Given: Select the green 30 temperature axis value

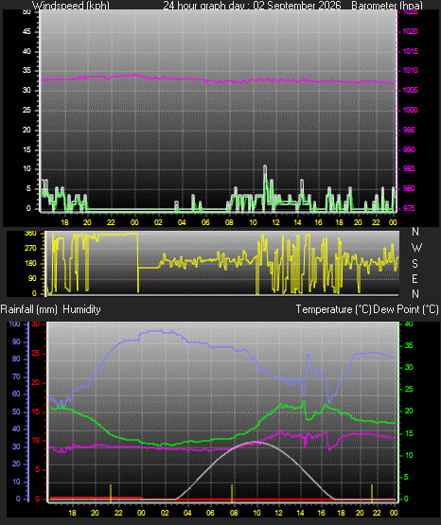Looking at the screenshot, I should (x=409, y=367).
